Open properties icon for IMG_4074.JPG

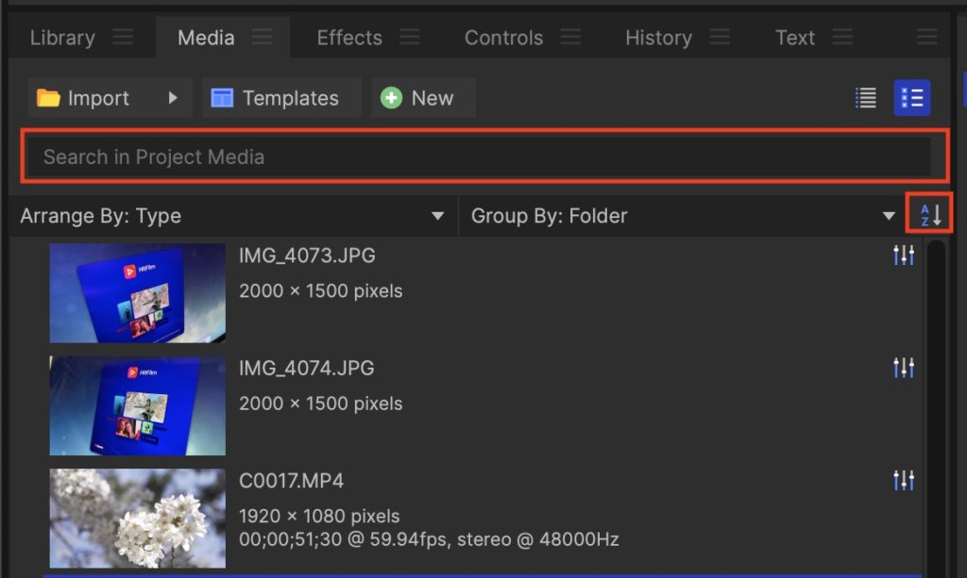pos(904,368)
